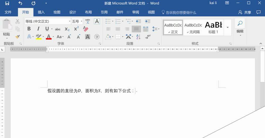Screen dimensions: 265x138
Task: Toggle subscript X₂ formatting
Action: 67,29
